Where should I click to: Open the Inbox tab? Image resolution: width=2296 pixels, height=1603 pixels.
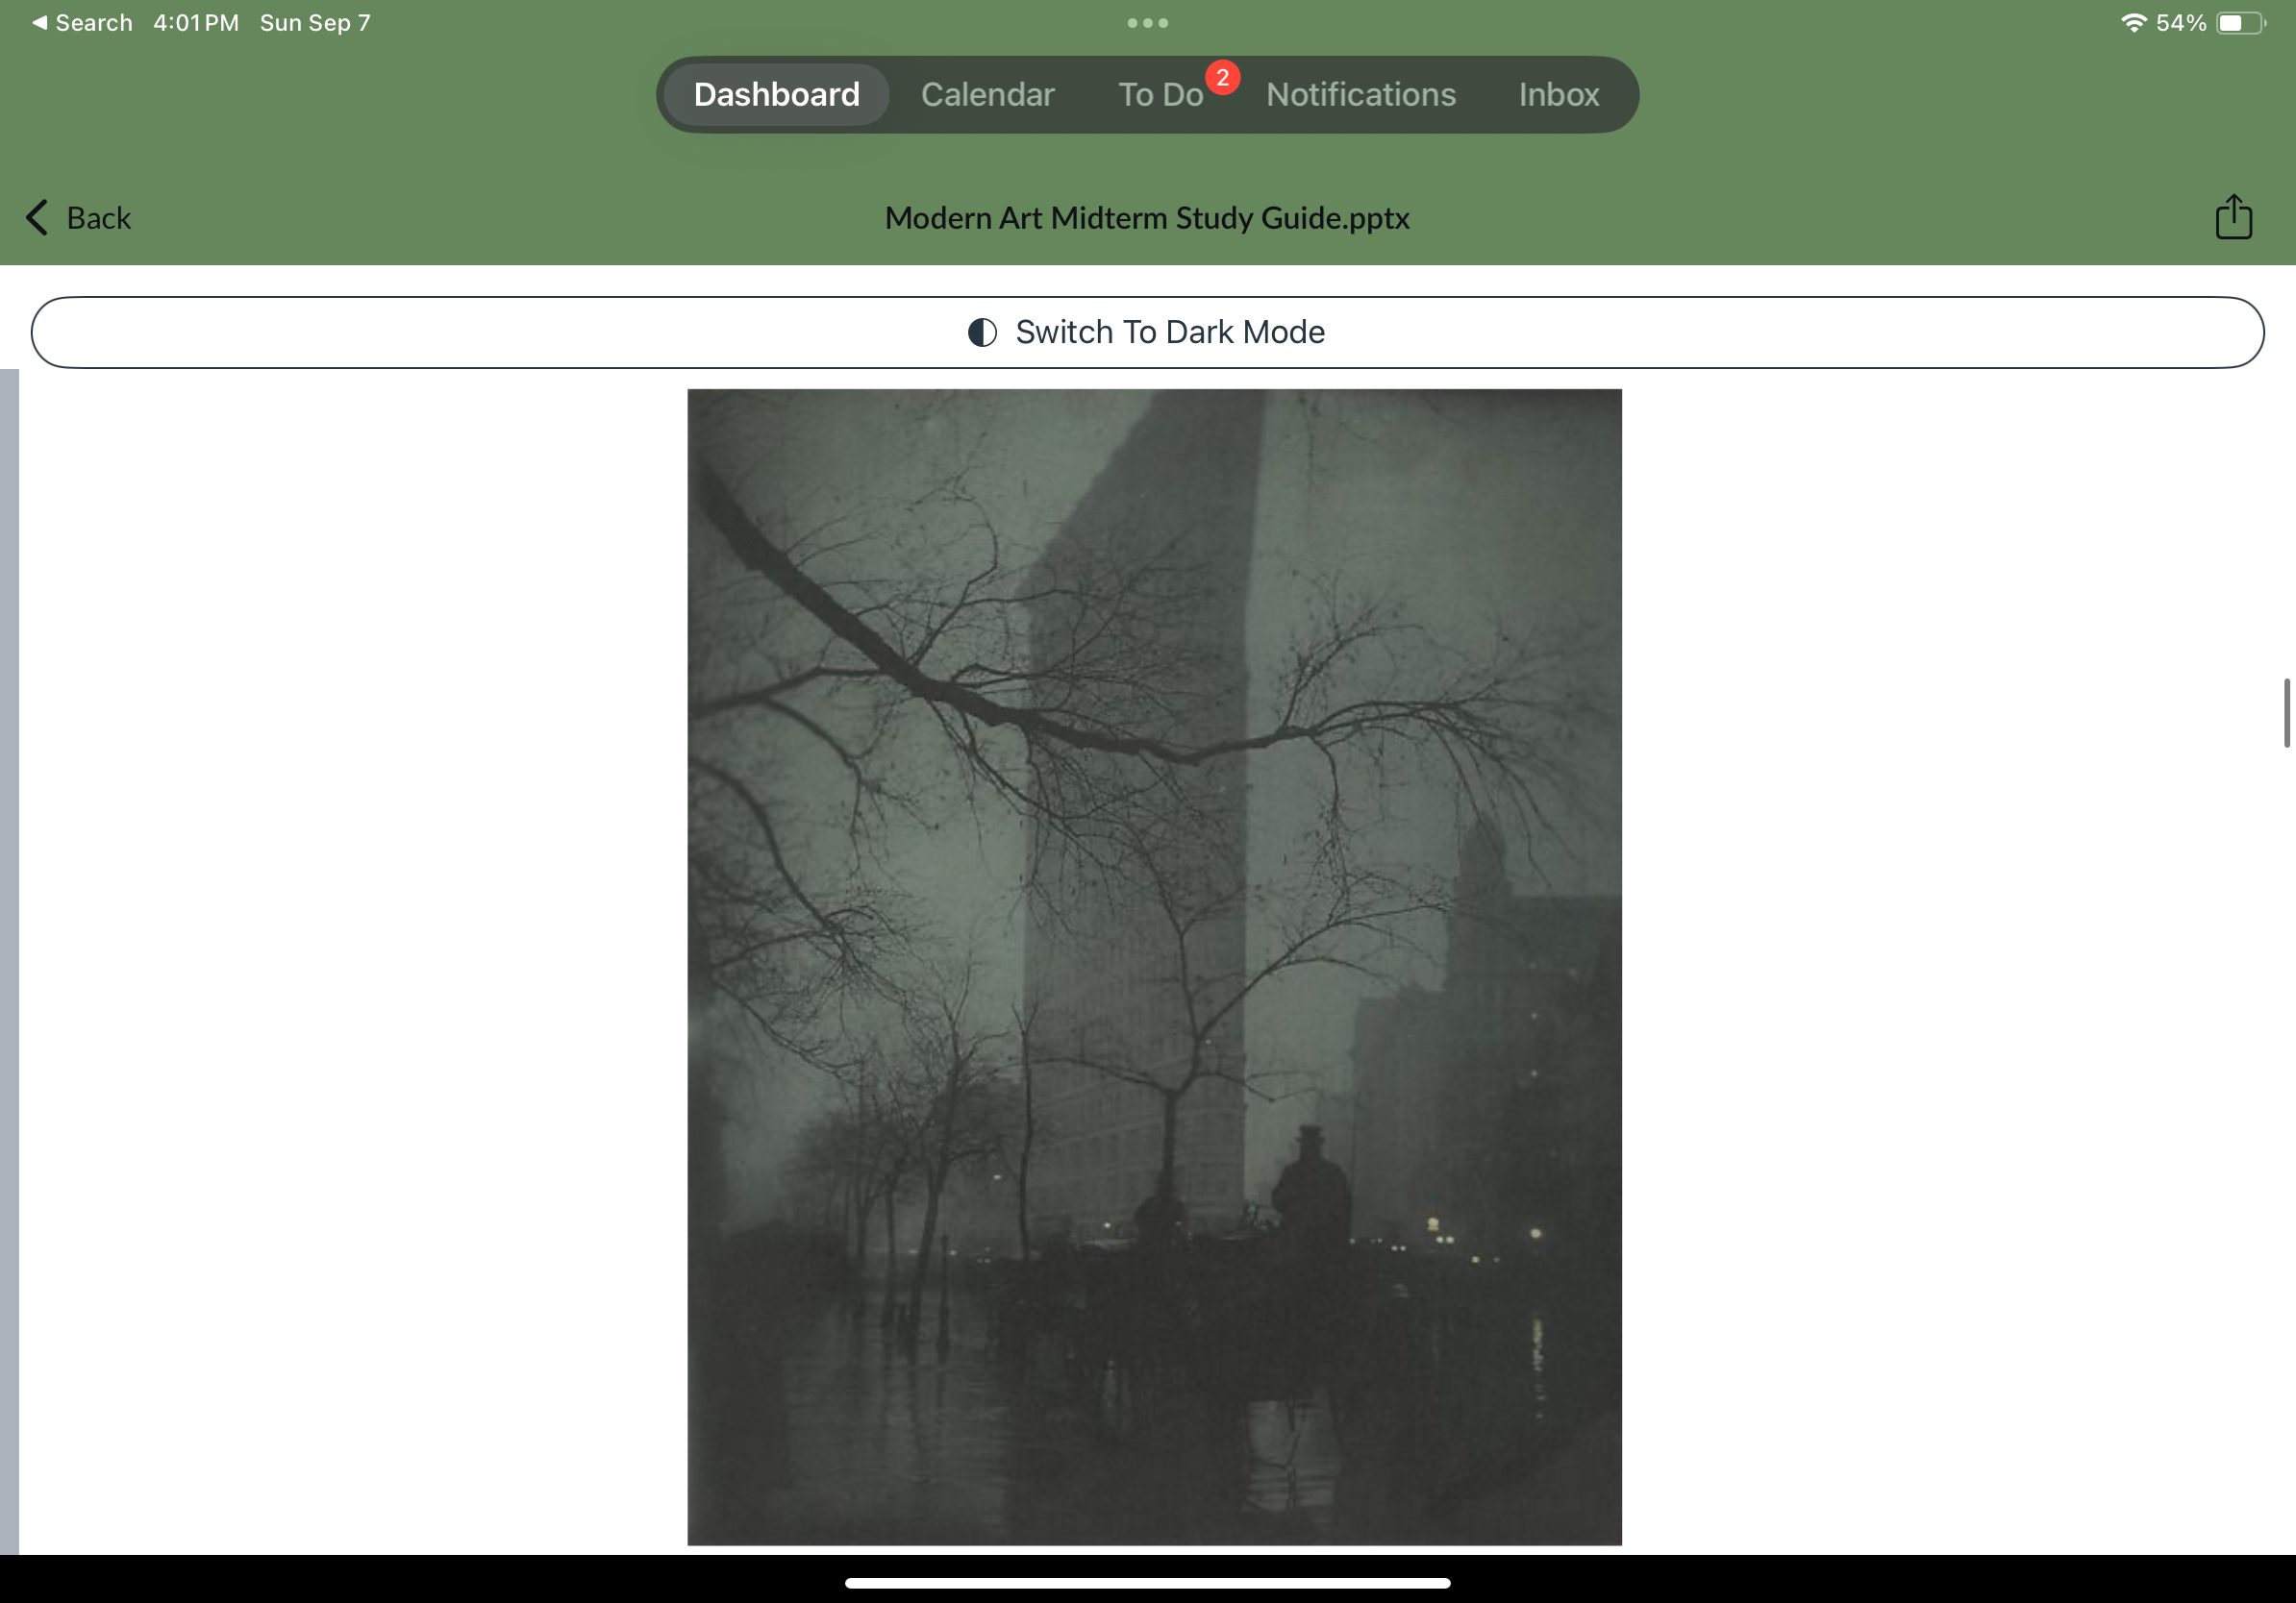1558,95
